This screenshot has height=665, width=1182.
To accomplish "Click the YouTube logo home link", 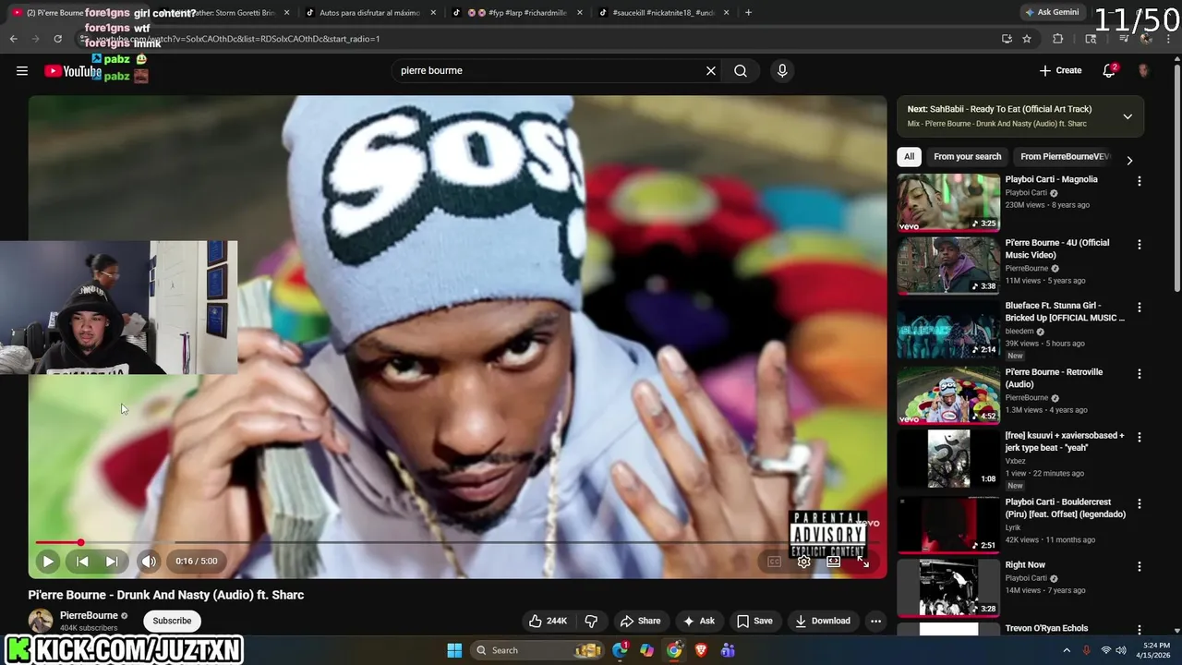I will [x=73, y=71].
